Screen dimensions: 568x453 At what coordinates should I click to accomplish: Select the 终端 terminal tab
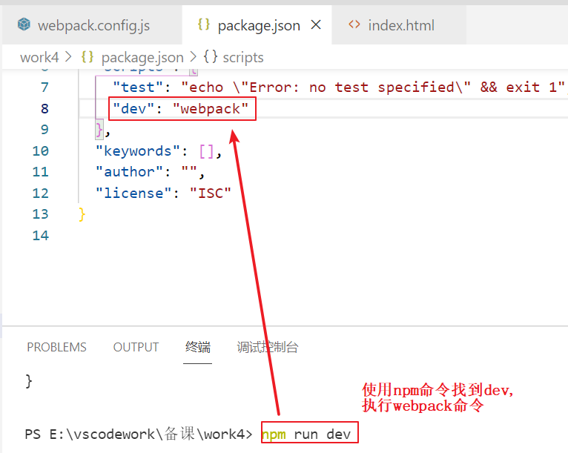[197, 347]
